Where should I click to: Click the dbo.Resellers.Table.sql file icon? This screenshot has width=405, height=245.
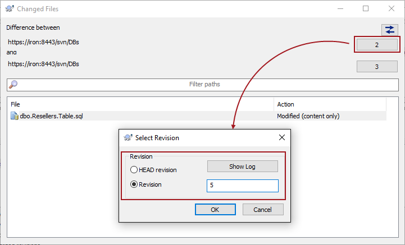15,116
